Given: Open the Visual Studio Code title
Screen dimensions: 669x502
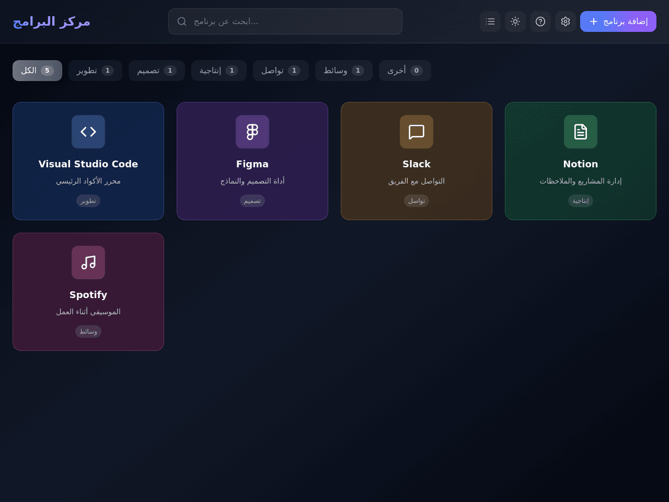Looking at the screenshot, I should [x=88, y=164].
